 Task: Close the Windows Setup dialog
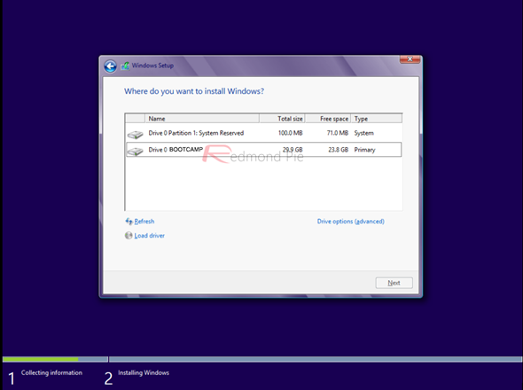coord(410,59)
